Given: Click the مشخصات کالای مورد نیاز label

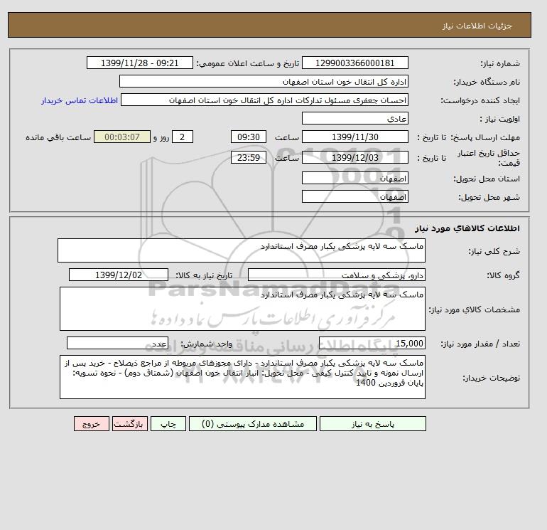Looking at the screenshot, I should tap(475, 309).
